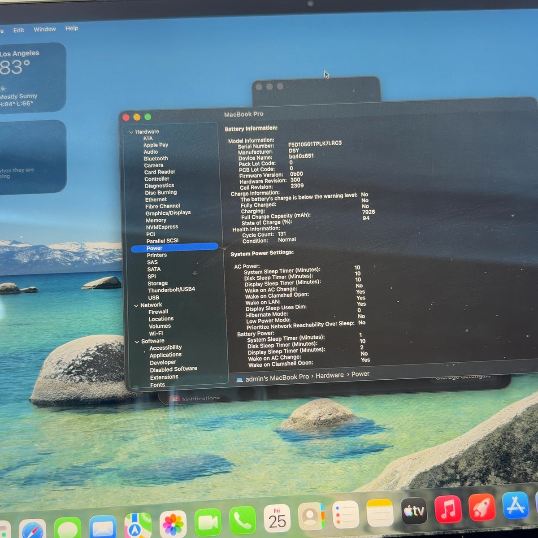
Task: Select Wi-Fi under Network
Action: (156, 334)
